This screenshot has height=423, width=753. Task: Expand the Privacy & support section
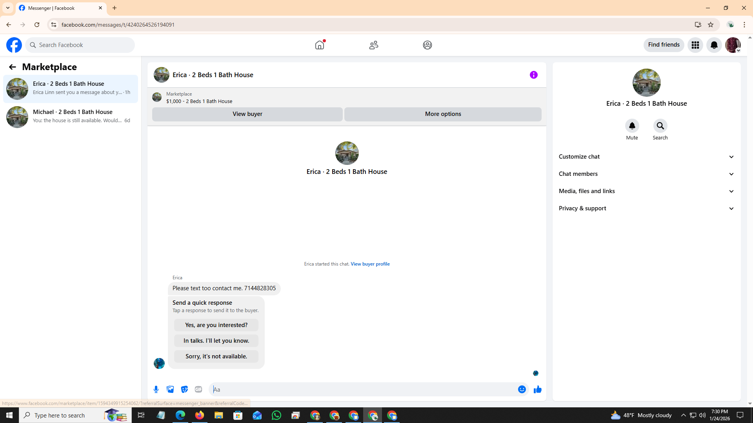(646, 208)
